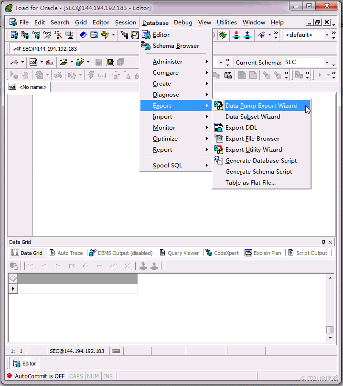343x386 pixels.
Task: Click the data grid scrollbar thumb
Action: (x=330, y=330)
